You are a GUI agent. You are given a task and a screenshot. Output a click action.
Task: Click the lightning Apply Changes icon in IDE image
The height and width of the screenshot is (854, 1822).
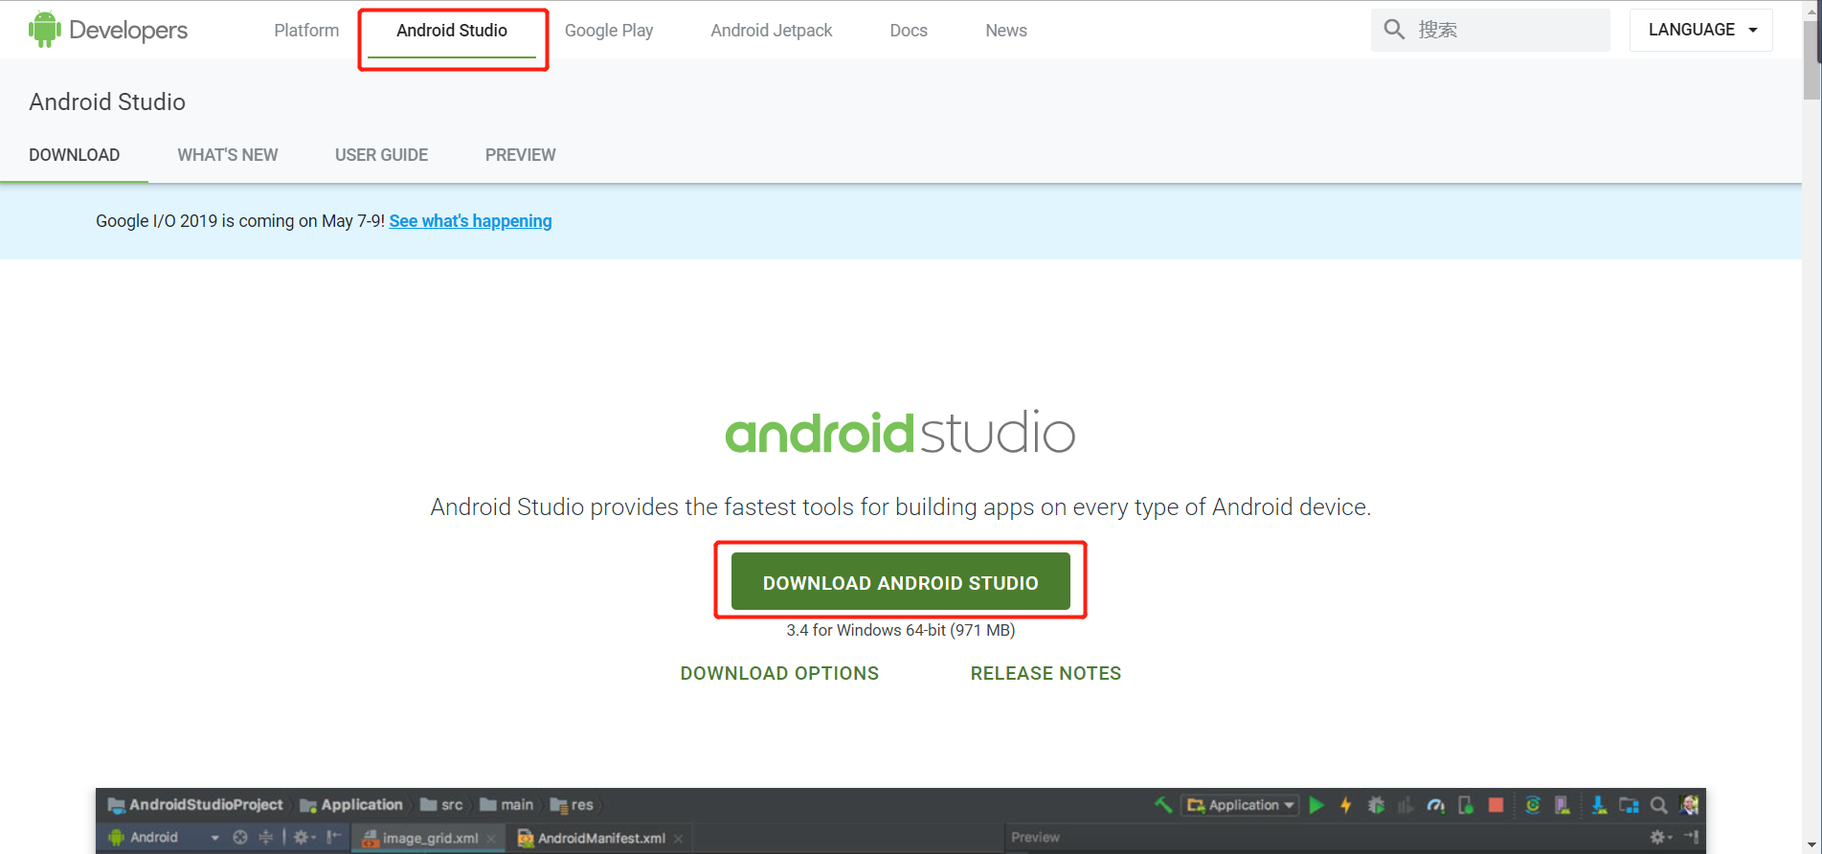(x=1345, y=805)
